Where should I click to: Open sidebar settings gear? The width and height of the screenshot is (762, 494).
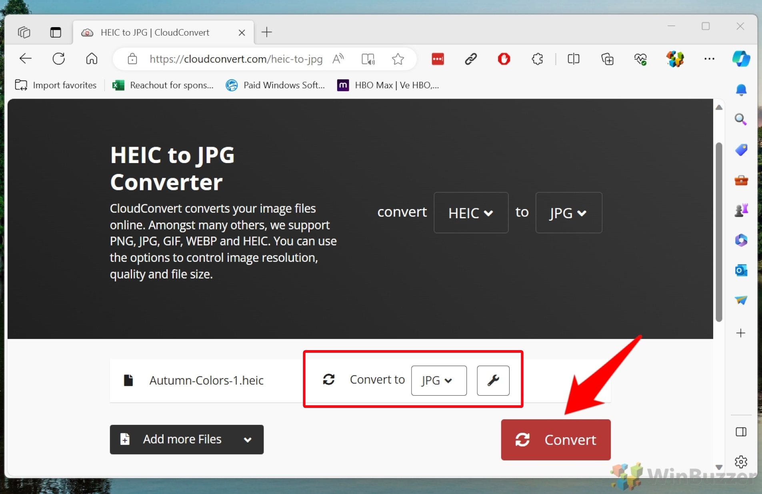(741, 462)
